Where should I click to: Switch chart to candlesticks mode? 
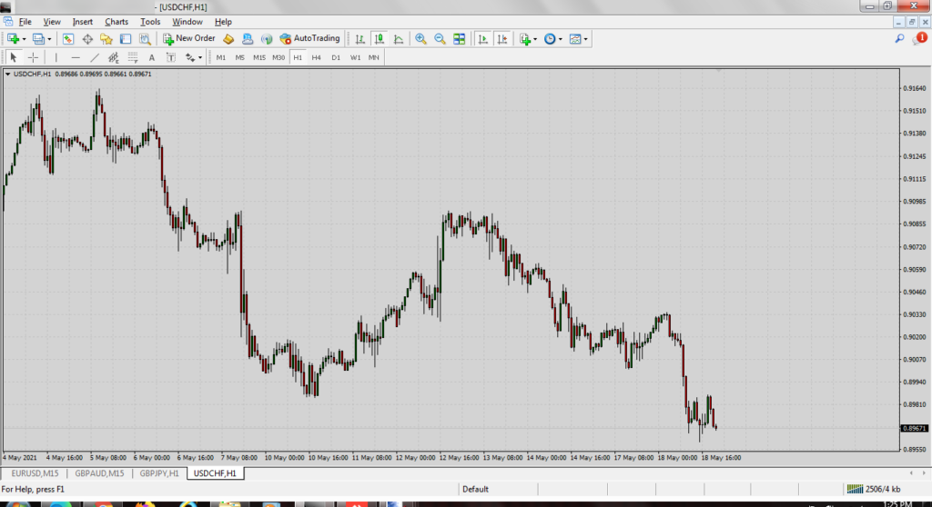click(x=378, y=39)
